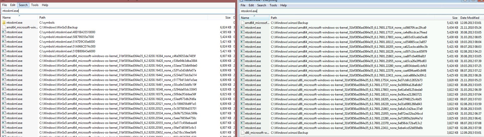The height and width of the screenshot is (137, 484).
Task: Click the right window's ntoskrnl.exe search field
Action: click(361, 11)
